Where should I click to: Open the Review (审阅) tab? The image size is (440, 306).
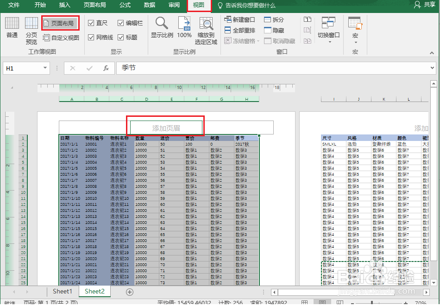pyautogui.click(x=174, y=5)
